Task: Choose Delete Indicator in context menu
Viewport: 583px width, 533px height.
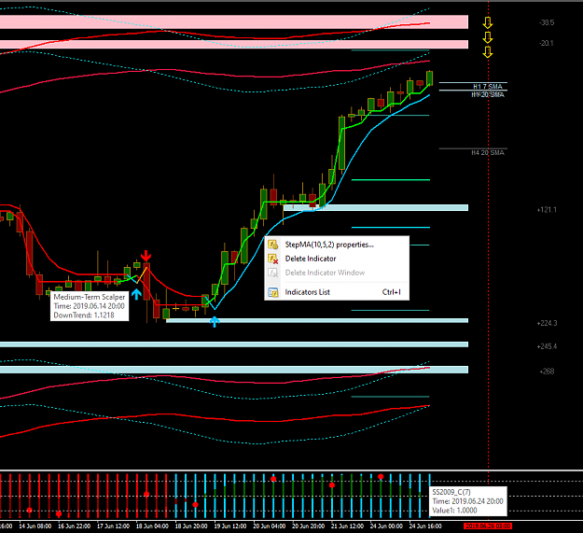Action: pyautogui.click(x=337, y=259)
